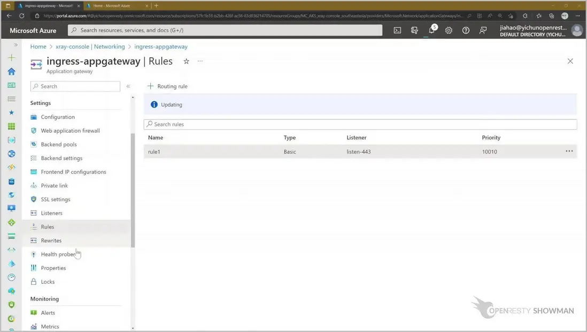Open portal settings gear icon
The width and height of the screenshot is (587, 332).
pos(449,31)
